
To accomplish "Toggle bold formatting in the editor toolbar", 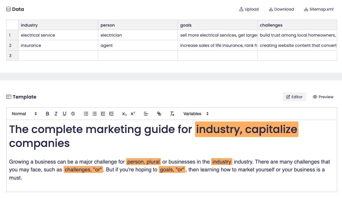I will coord(48,114).
